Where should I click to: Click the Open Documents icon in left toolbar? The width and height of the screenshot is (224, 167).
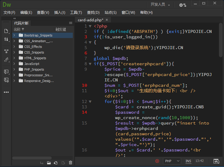[x=6, y=31]
